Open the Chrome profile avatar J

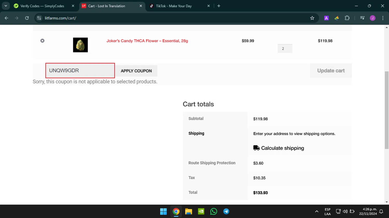tap(373, 18)
